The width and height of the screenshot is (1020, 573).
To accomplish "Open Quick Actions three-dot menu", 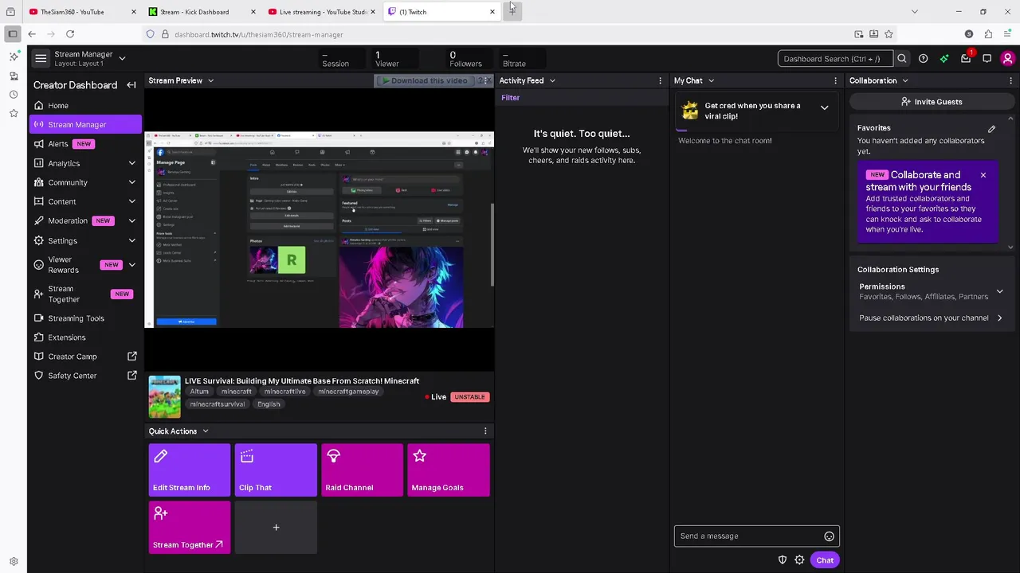I will pyautogui.click(x=485, y=431).
